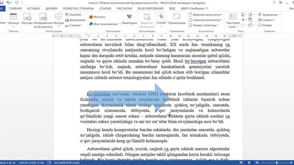This screenshot has width=294, height=165.
Task: Open the ДИЗАЙН (Design) tab
Action: (51, 8)
